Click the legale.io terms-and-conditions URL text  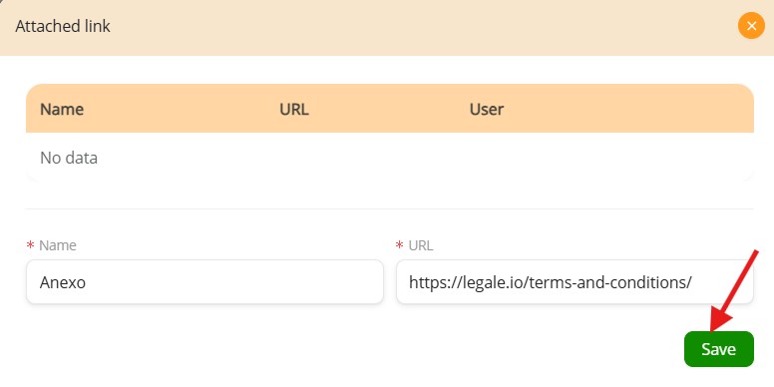[551, 283]
